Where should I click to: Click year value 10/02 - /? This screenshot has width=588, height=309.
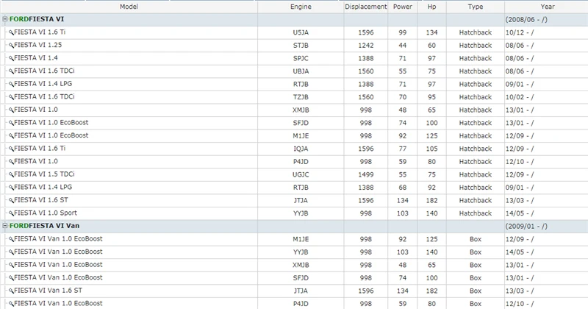pos(520,97)
